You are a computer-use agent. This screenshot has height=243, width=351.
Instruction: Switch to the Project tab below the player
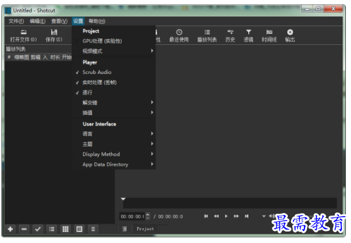click(x=146, y=229)
